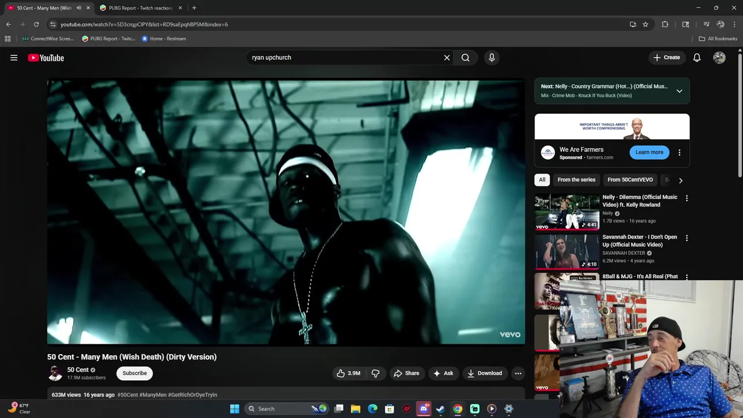
Task: Select the All filter chip
Action: (x=542, y=180)
